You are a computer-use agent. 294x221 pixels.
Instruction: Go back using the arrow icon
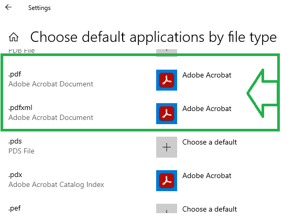tap(8, 7)
